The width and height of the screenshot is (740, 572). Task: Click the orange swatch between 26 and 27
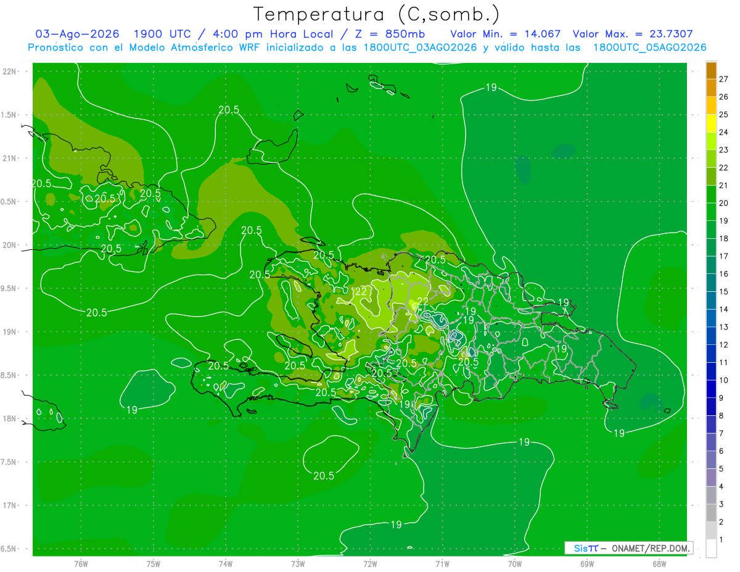(711, 88)
